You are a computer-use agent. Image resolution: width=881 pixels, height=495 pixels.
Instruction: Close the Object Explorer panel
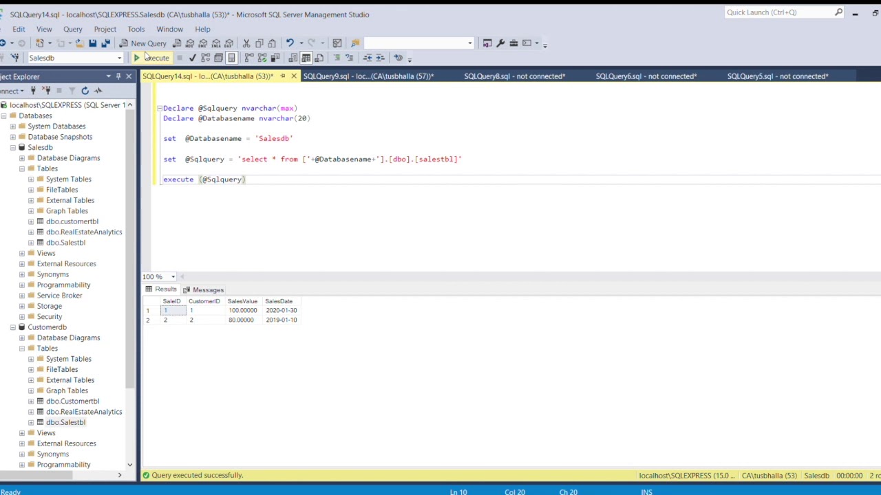[129, 76]
